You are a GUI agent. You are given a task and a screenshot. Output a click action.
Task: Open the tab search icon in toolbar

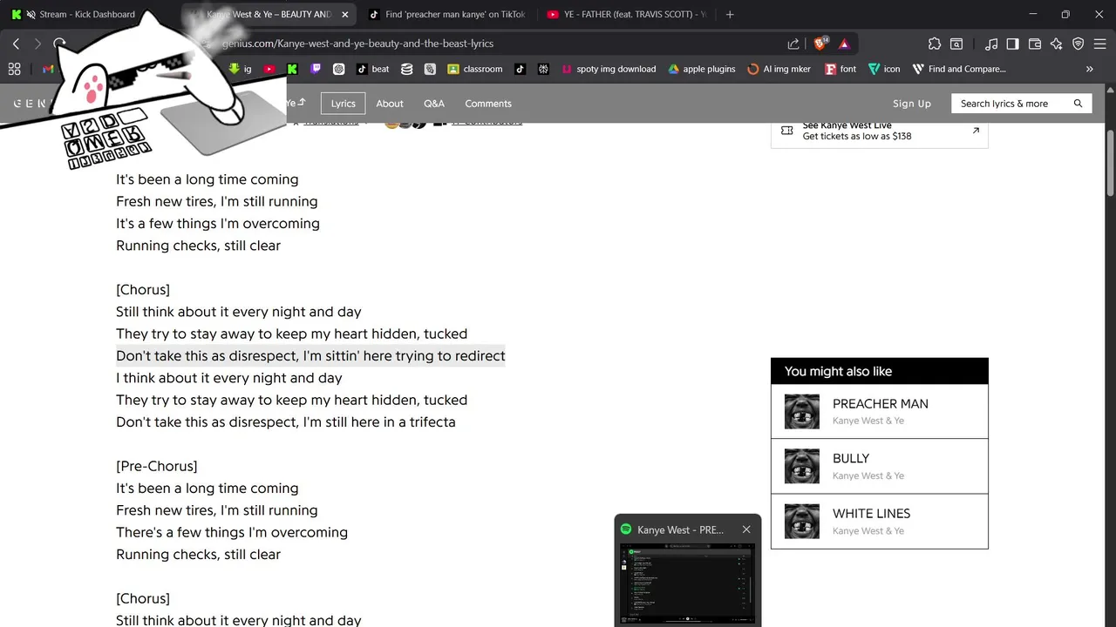coord(956,44)
